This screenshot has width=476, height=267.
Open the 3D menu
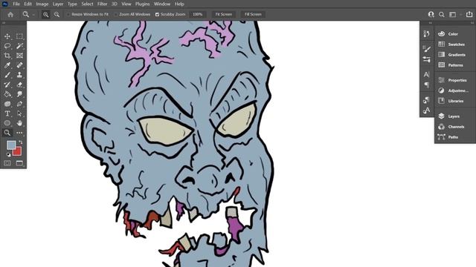pyautogui.click(x=115, y=4)
